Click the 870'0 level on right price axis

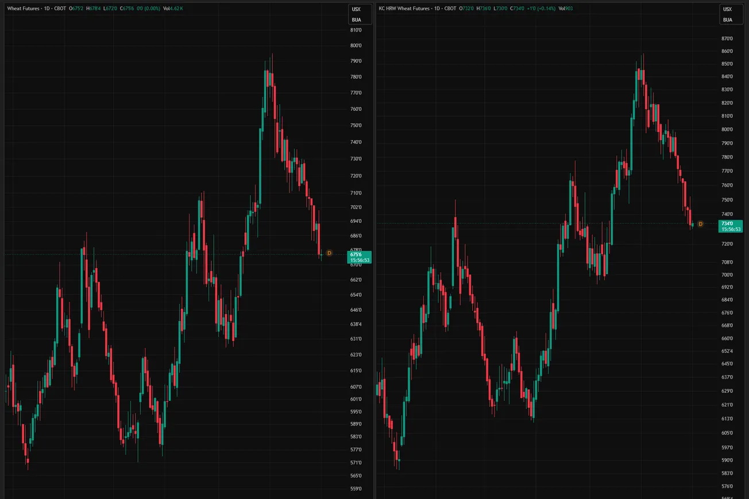tap(727, 38)
